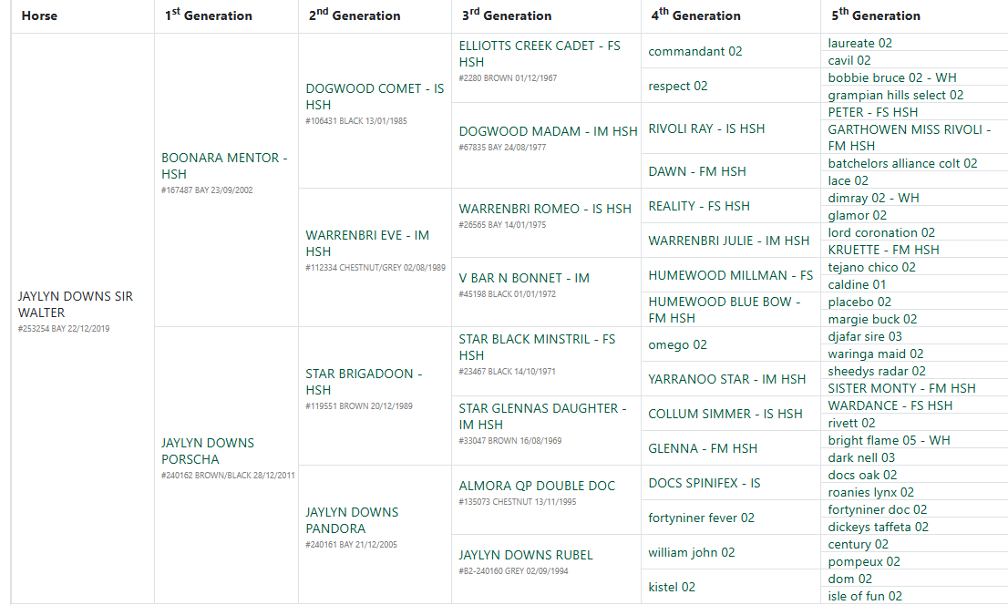1008x605 pixels.
Task: Open BOONARA MENTOR - HSH link
Action: point(223,166)
